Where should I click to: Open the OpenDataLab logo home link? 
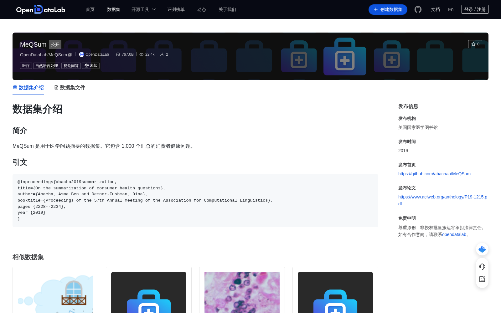click(x=41, y=9)
